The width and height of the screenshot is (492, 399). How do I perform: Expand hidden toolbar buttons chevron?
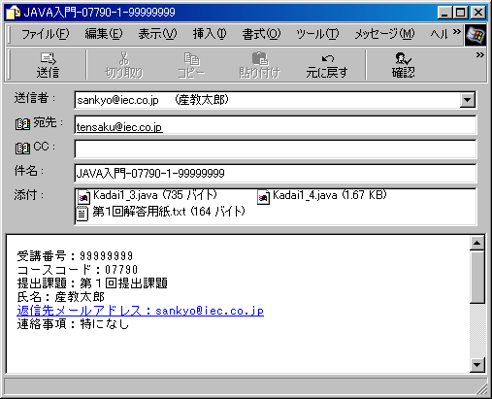coord(480,55)
